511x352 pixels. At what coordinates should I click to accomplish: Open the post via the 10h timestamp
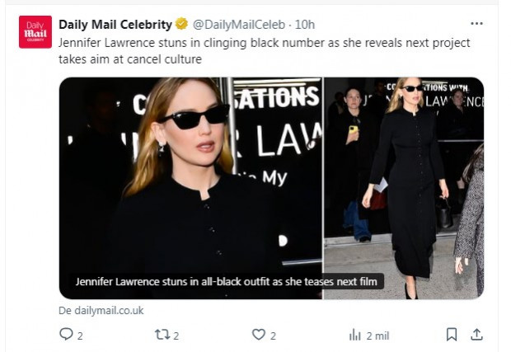pyautogui.click(x=305, y=24)
